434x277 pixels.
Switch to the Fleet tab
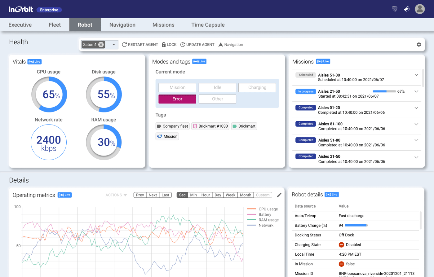click(55, 25)
